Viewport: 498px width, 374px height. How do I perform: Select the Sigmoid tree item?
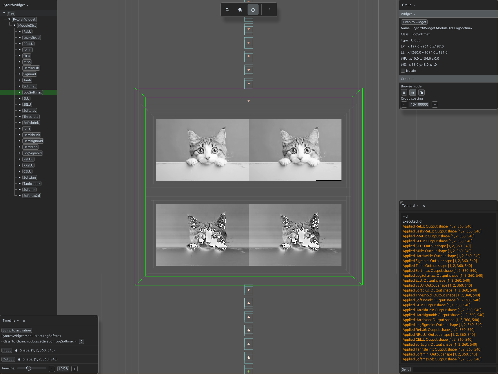coord(30,74)
